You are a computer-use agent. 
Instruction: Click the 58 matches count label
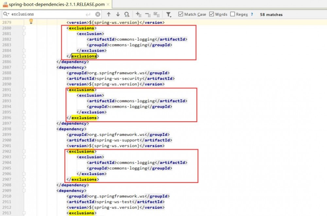(271, 14)
